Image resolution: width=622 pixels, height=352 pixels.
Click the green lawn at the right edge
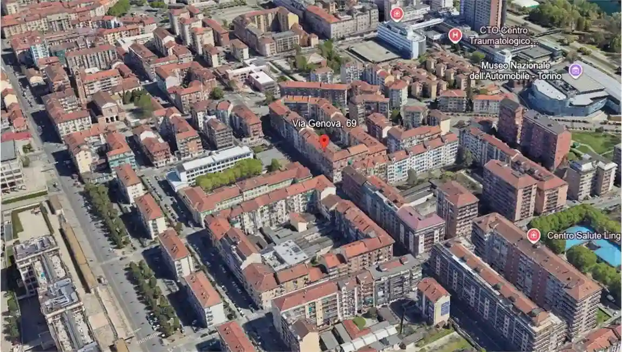[596, 142]
